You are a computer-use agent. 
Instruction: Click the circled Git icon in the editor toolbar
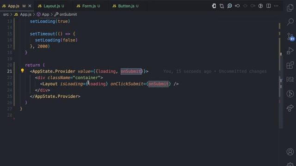point(260,6)
